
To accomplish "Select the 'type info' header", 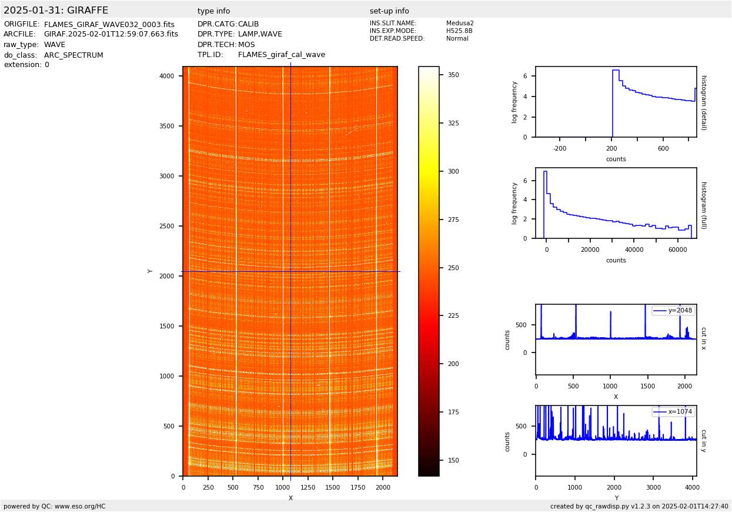I will [x=213, y=11].
